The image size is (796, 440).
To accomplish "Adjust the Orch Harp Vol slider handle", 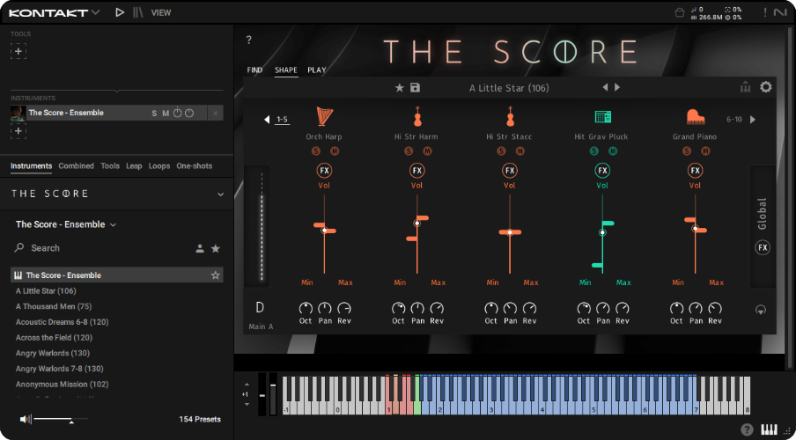I will click(324, 230).
